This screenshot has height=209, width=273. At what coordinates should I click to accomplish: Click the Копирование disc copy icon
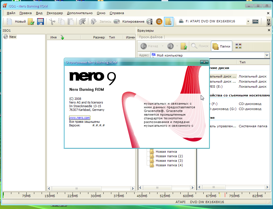click(x=117, y=21)
